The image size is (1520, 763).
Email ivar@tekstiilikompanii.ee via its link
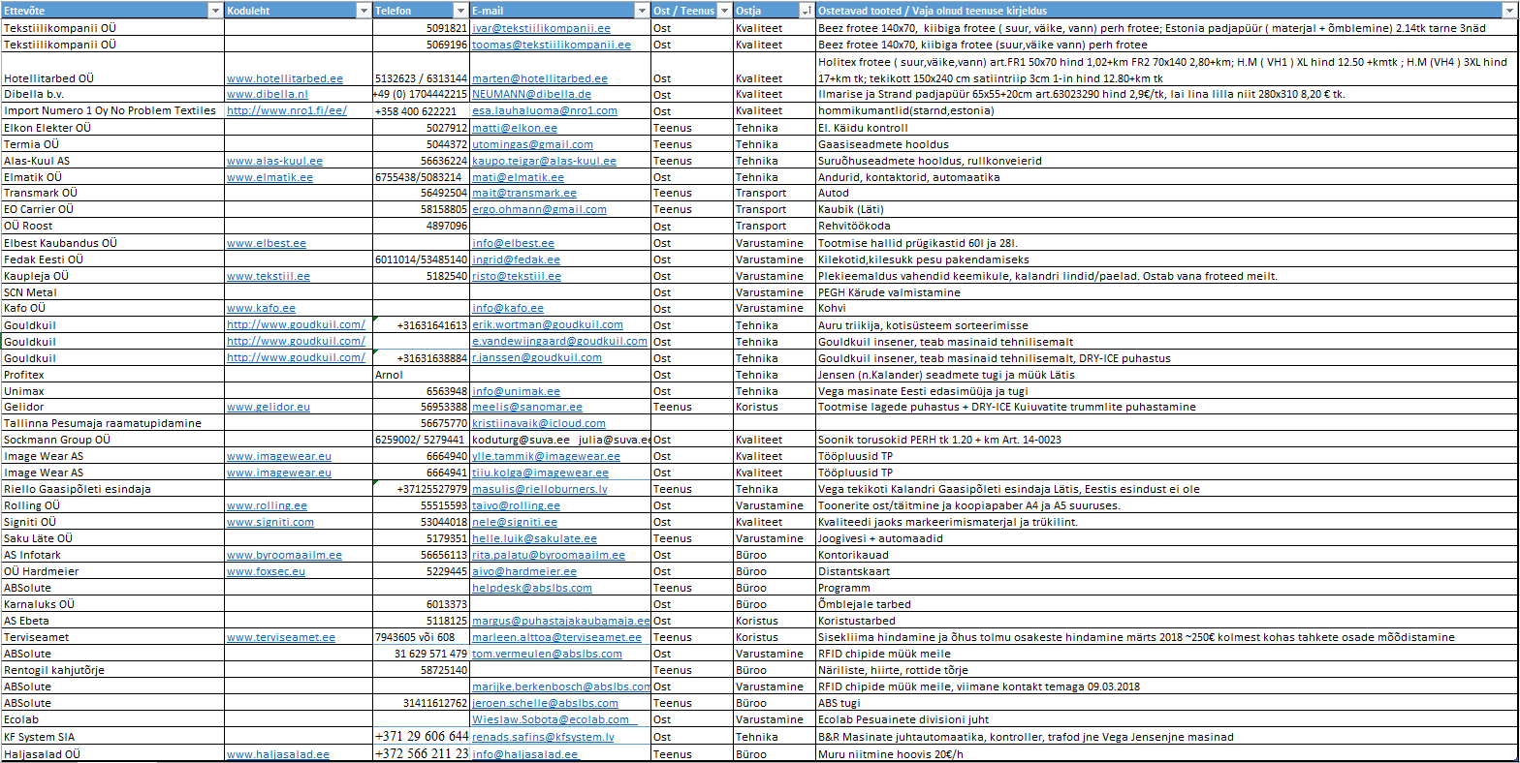pyautogui.click(x=542, y=29)
